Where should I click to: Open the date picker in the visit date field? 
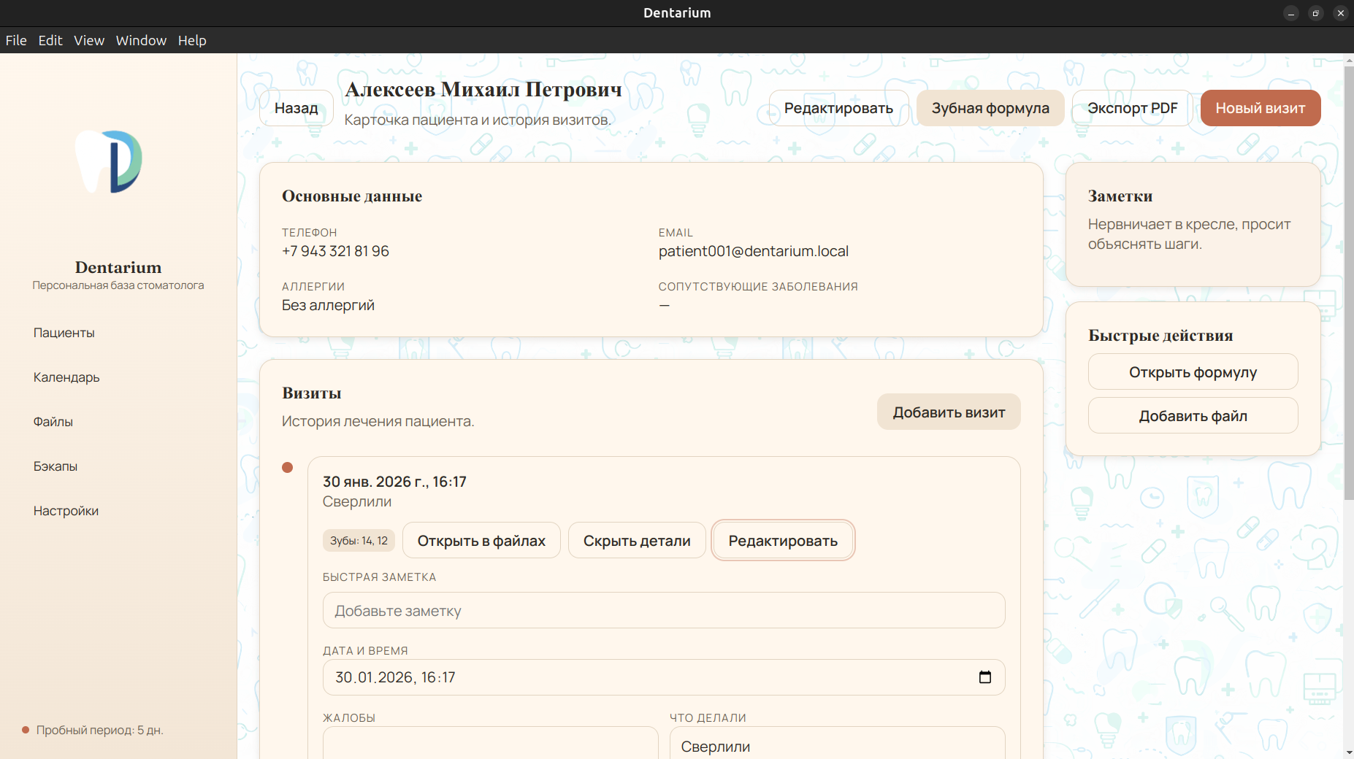pos(984,677)
